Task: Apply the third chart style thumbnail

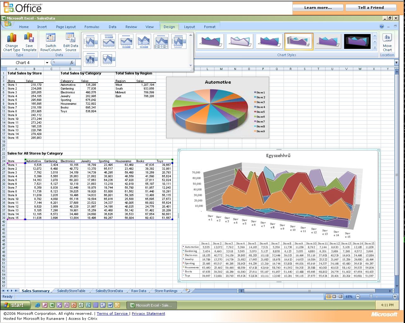Action: [269, 42]
